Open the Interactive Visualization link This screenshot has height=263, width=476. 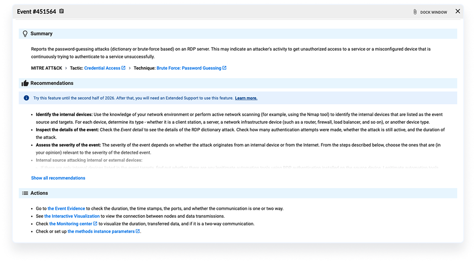[x=72, y=216]
